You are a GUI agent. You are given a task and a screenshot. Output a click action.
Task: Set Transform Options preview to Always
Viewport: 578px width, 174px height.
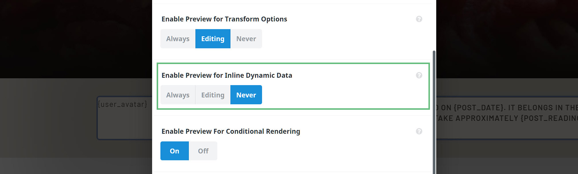point(178,39)
